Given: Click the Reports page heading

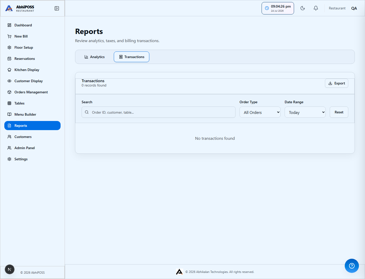Looking at the screenshot, I should click(x=89, y=31).
